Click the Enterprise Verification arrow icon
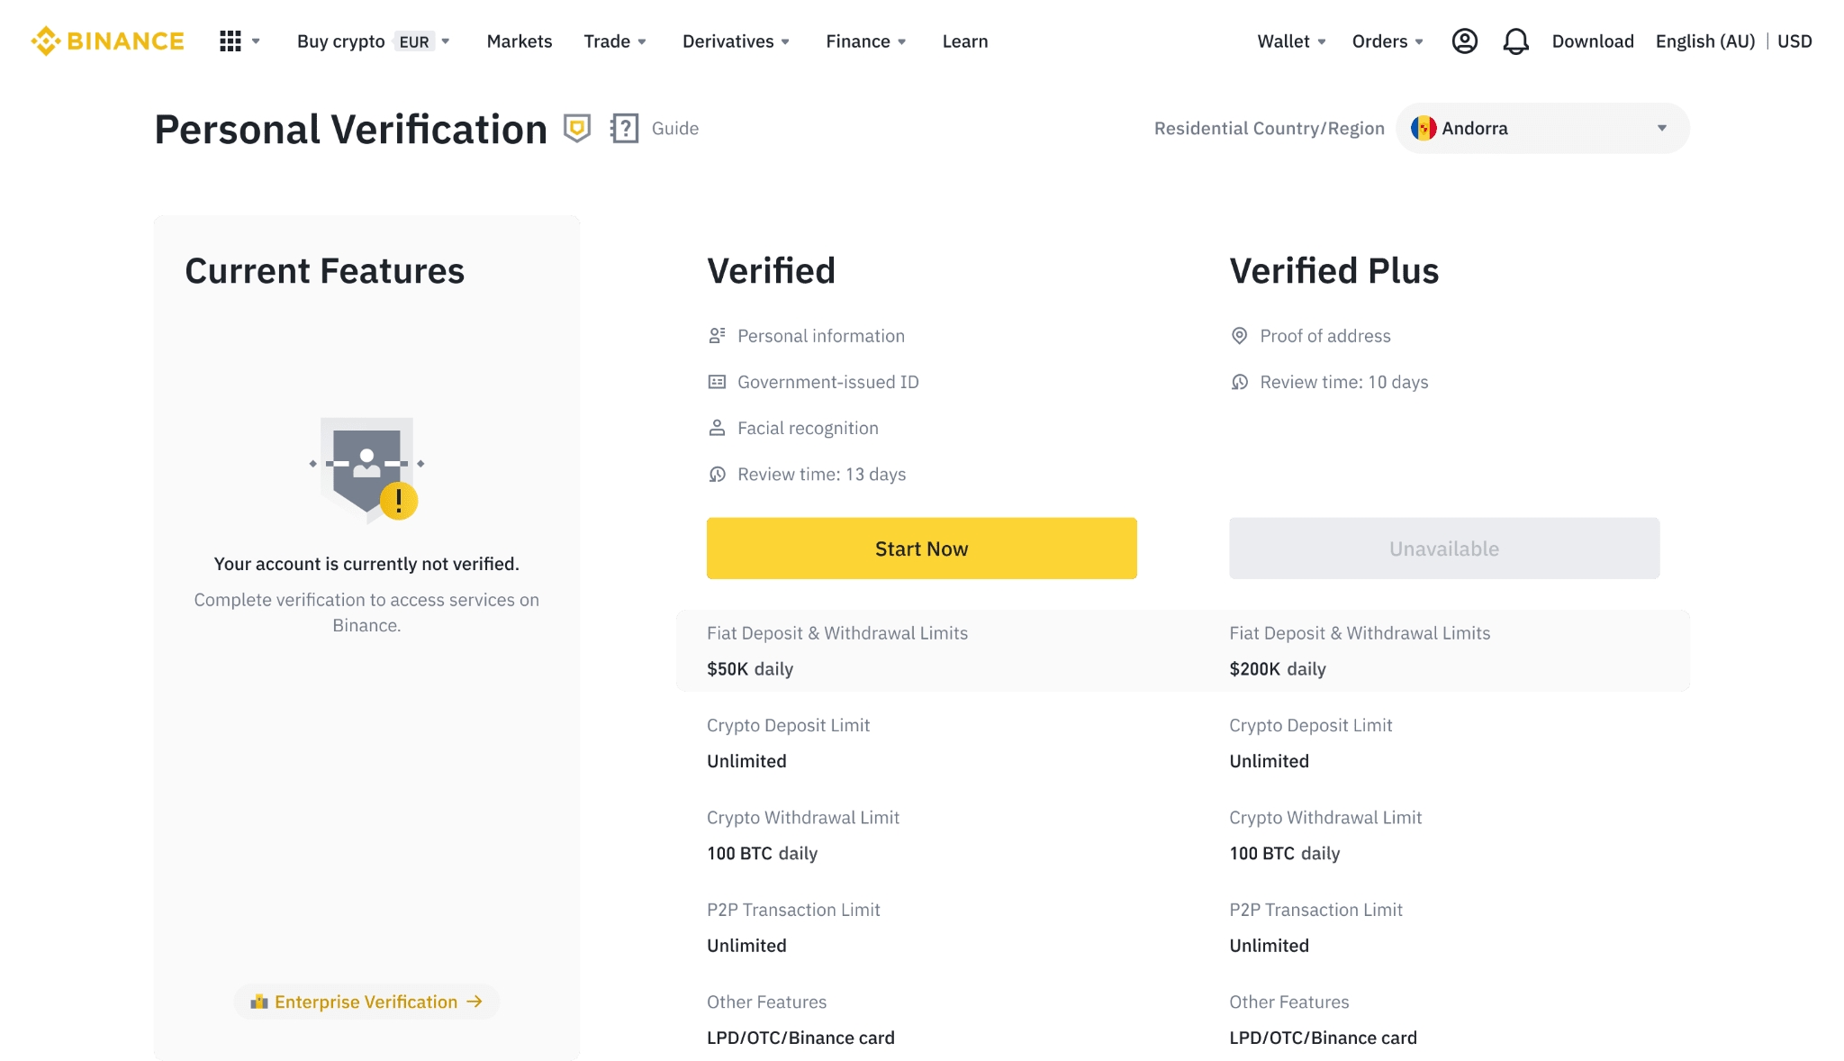1844x1061 pixels. click(475, 1002)
